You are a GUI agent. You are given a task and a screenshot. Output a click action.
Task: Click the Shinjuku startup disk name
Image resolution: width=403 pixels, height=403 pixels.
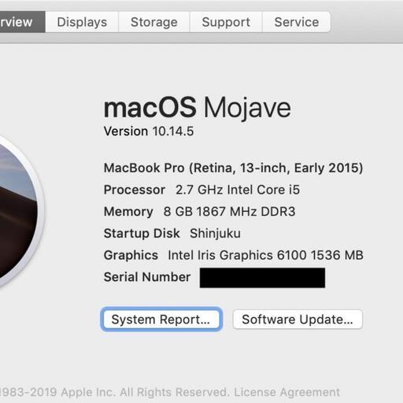(215, 233)
